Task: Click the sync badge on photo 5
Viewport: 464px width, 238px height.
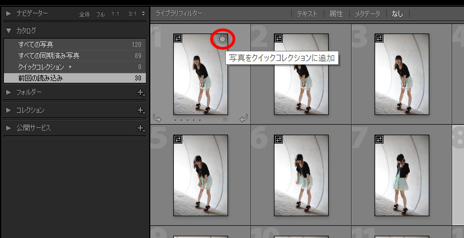Action: [x=178, y=139]
